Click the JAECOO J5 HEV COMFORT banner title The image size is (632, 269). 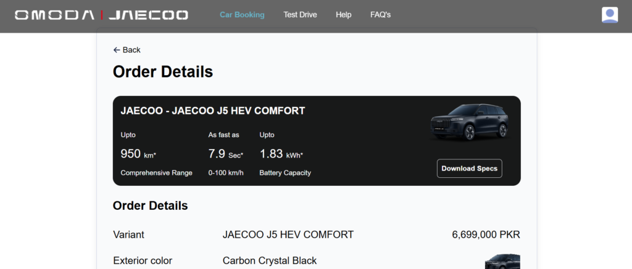click(212, 111)
